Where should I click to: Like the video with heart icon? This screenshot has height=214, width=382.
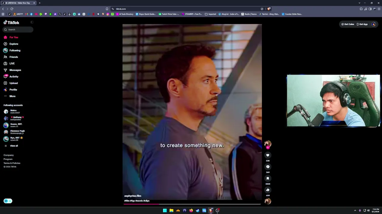point(268,155)
